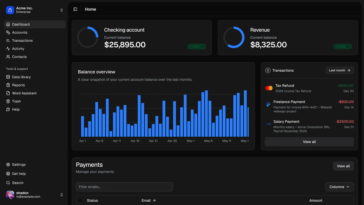Collapse the sidebar using the panel toggle icon
364x205 pixels.
(x=75, y=9)
